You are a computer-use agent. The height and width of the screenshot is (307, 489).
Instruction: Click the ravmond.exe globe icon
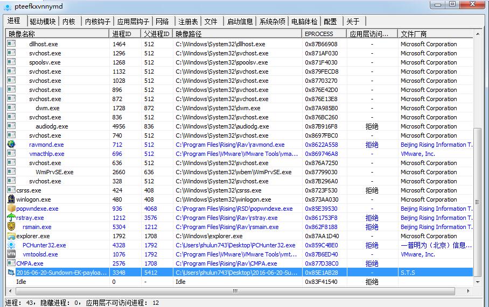tap(11, 144)
